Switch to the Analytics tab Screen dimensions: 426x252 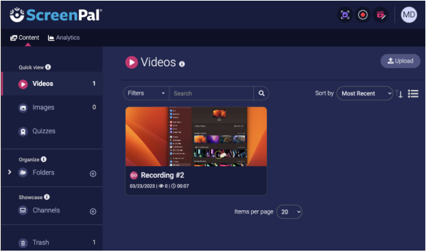[x=64, y=38]
